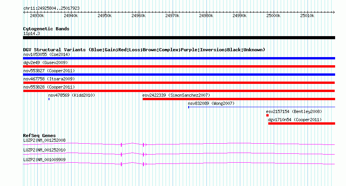This screenshot has height=186, width=346.
Task: Click the RefSeq Genes track heading
Action: coord(39,136)
